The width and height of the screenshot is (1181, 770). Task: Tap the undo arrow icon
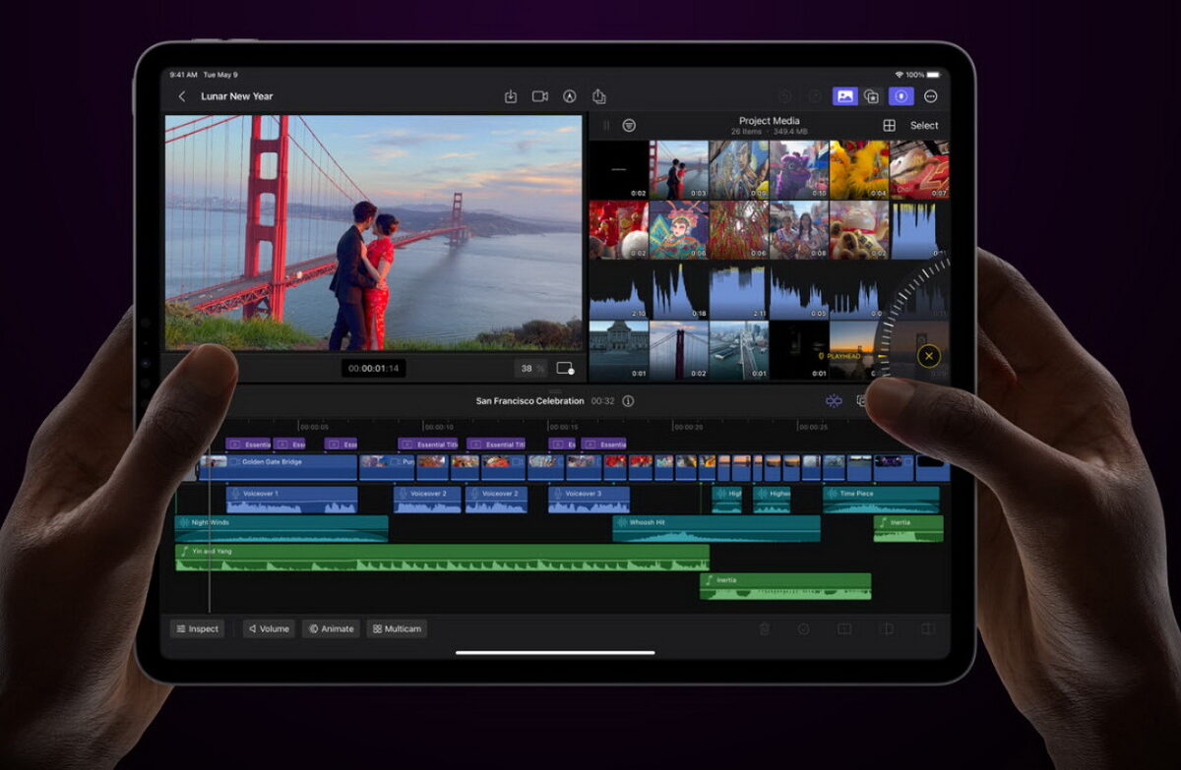pyautogui.click(x=784, y=96)
